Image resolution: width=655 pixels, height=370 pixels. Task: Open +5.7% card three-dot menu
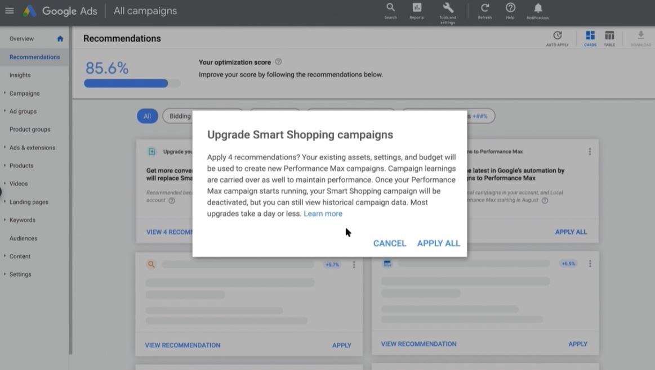(x=354, y=264)
